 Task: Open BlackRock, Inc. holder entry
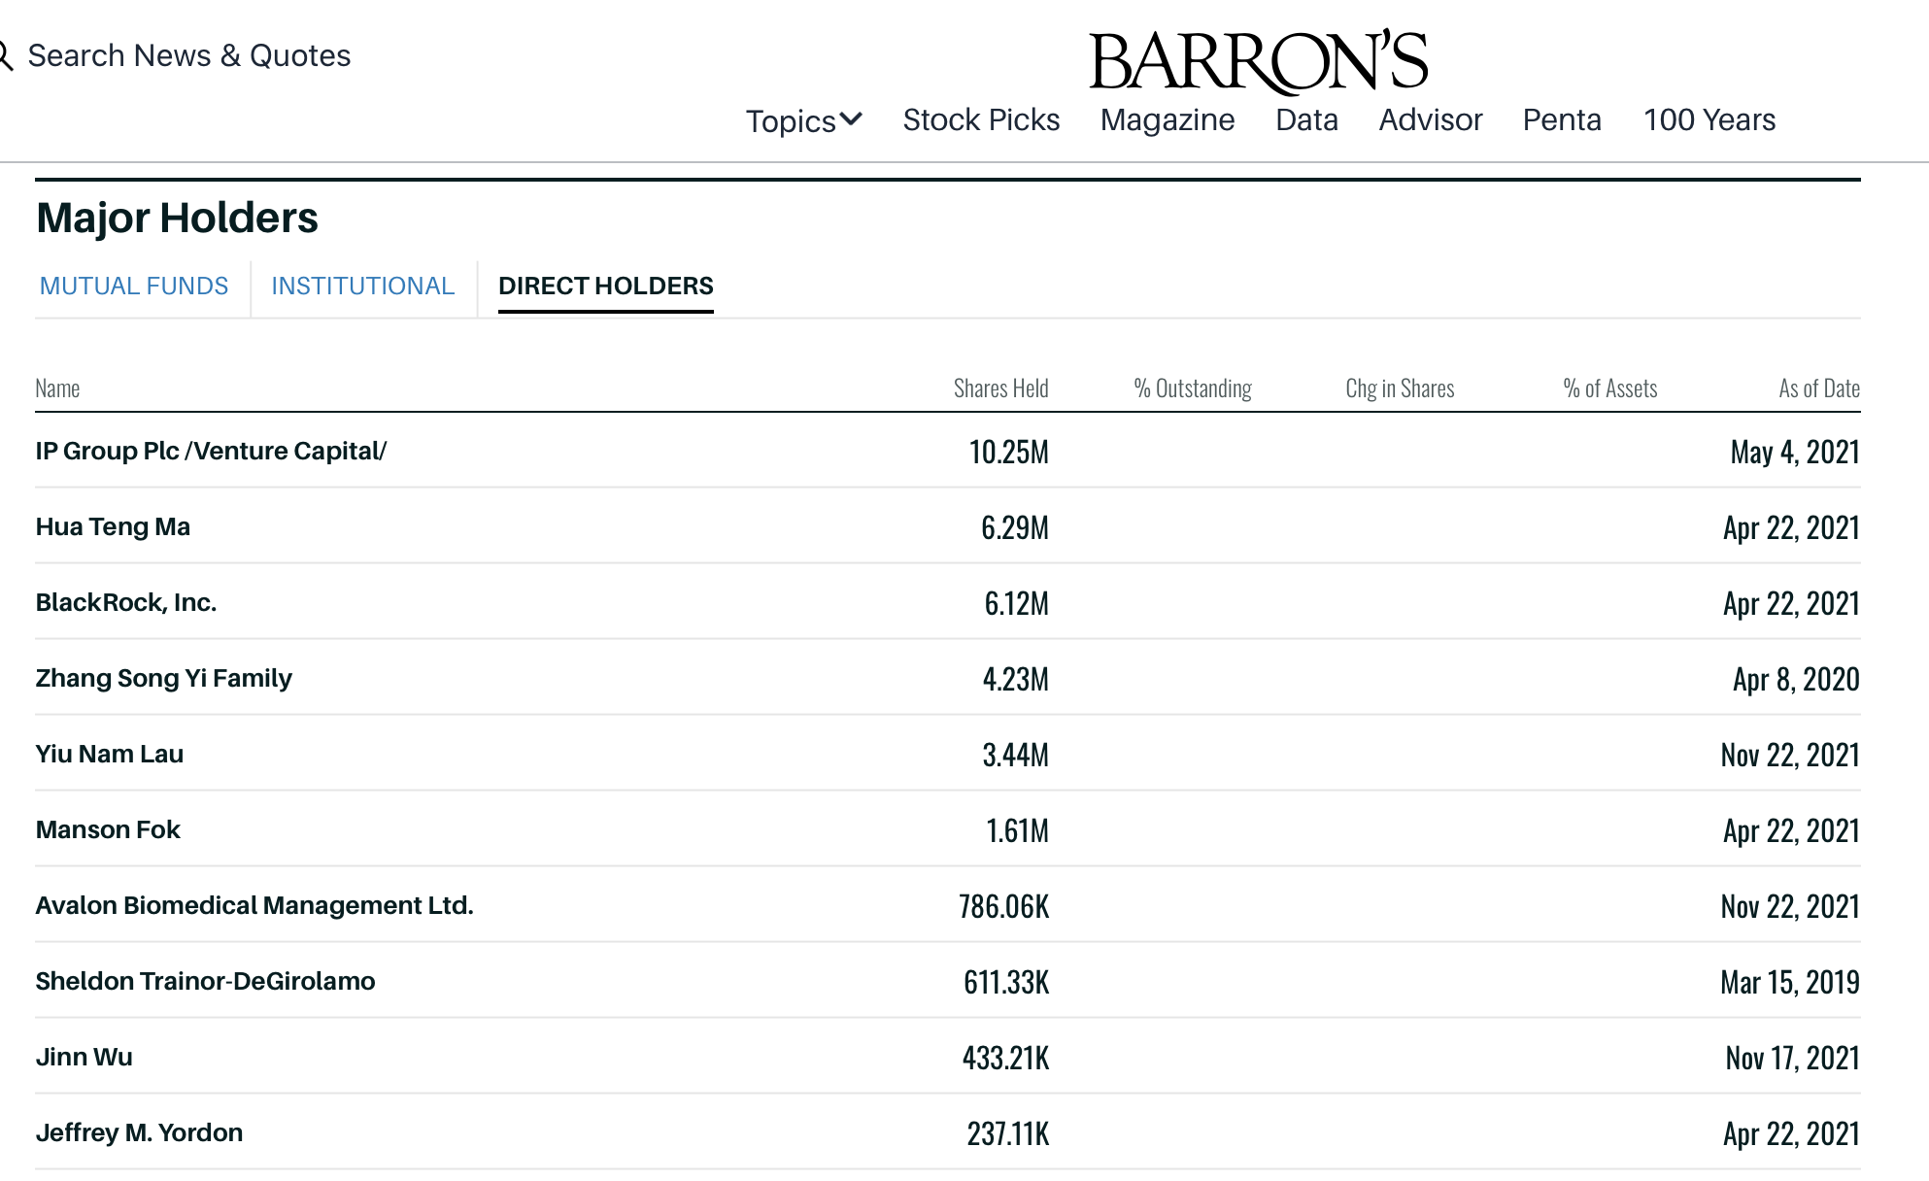126,602
